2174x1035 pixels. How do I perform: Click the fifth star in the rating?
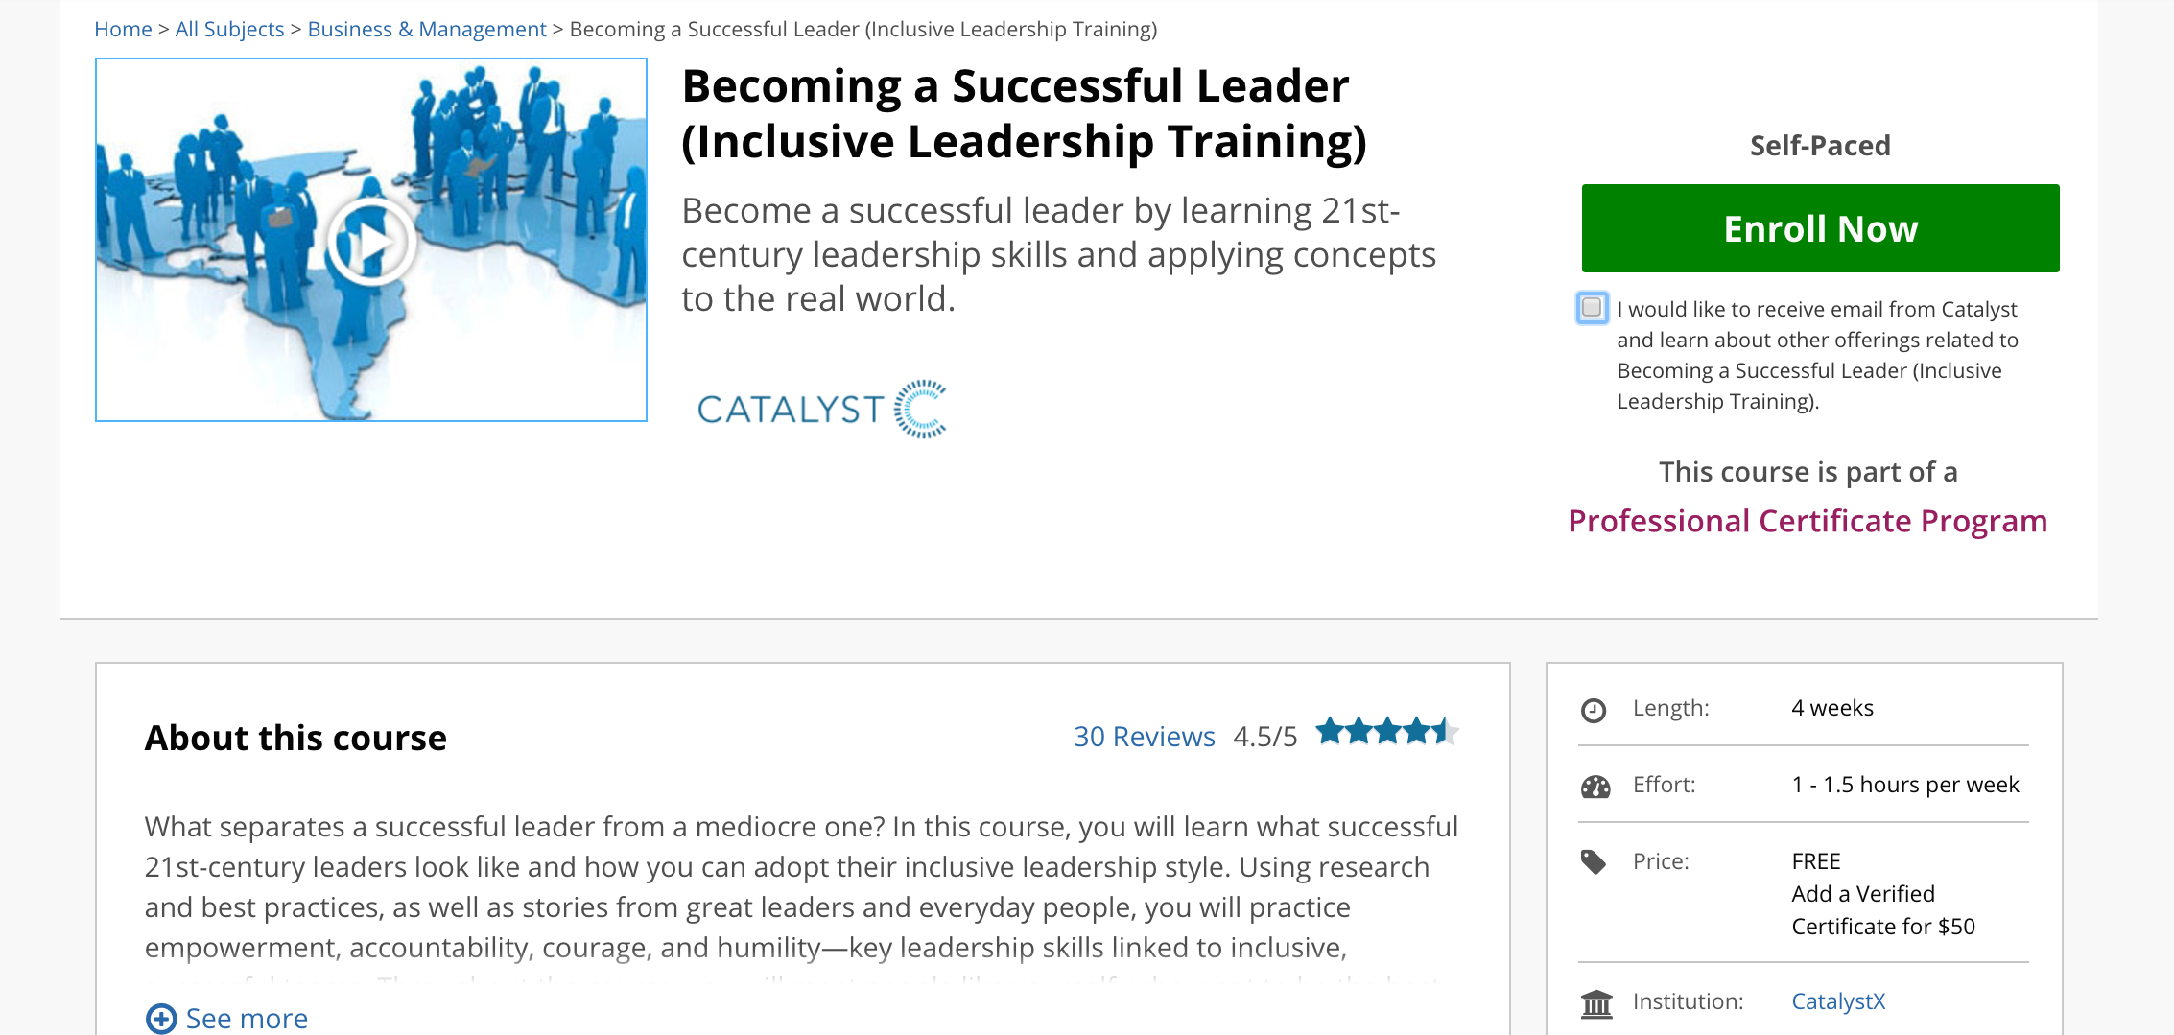(1444, 731)
